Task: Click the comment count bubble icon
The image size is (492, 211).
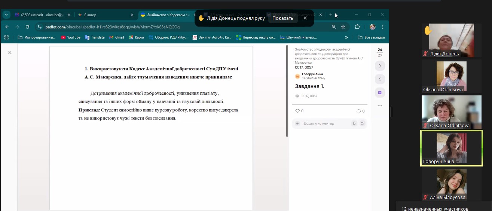Action: pos(358,111)
